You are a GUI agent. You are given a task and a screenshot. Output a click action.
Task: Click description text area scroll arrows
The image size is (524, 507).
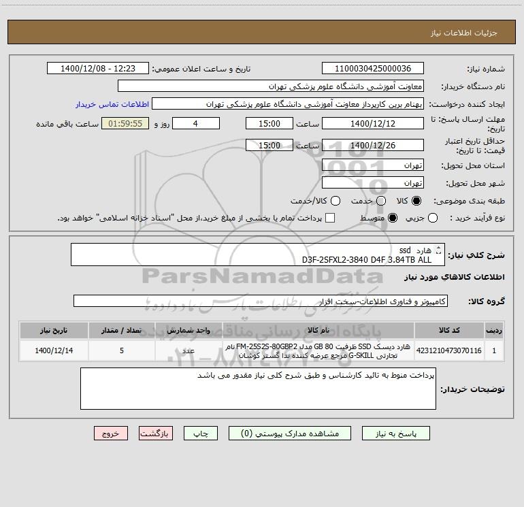click(x=438, y=250)
